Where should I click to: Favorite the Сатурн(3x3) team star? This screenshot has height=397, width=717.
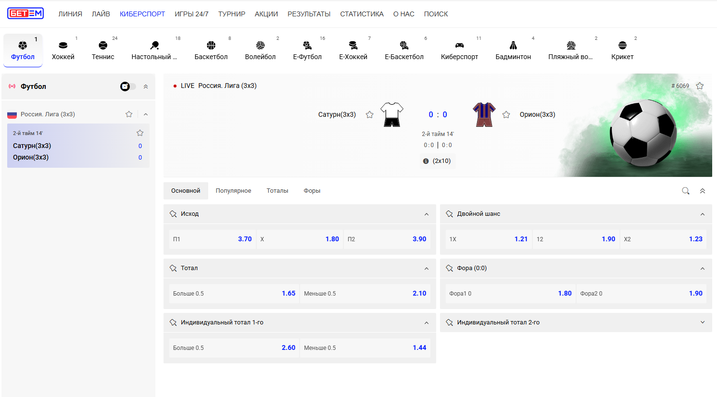click(x=369, y=114)
